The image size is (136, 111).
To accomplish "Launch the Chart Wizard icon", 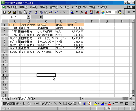I will pyautogui.click(x=98, y=12).
